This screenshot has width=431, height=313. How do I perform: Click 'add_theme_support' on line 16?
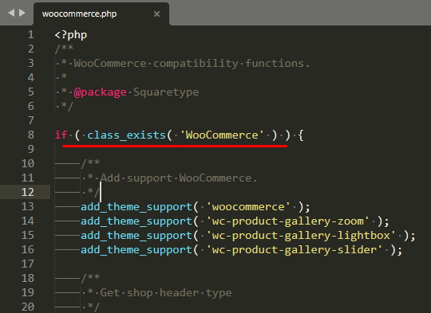[x=136, y=250]
